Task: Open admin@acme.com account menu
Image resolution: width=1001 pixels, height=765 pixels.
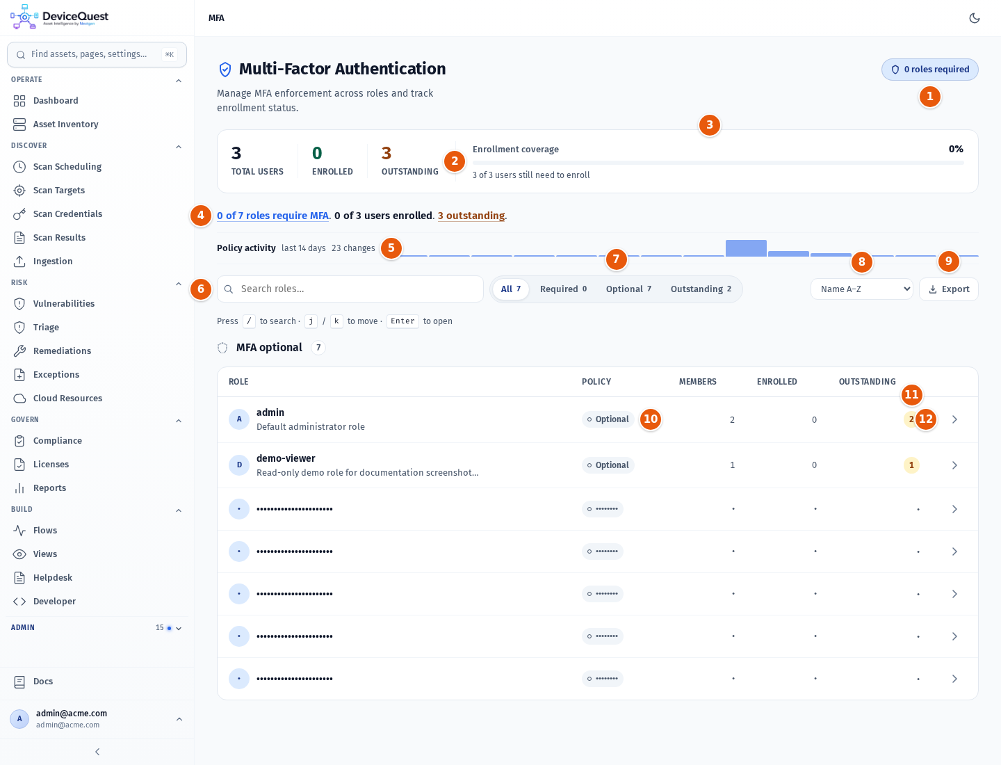Action: coord(97,719)
